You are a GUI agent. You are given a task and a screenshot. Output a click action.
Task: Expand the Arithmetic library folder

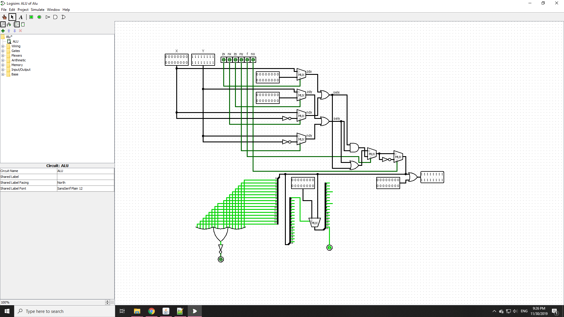3,60
